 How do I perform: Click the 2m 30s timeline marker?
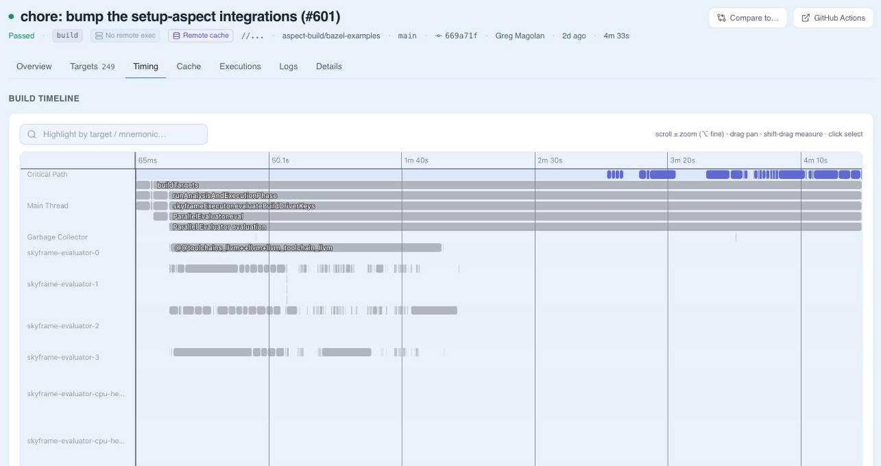tap(550, 160)
